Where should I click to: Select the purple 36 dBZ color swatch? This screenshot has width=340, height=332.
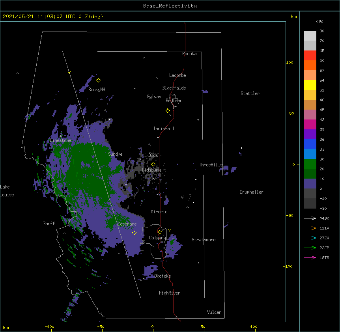tap(310, 134)
